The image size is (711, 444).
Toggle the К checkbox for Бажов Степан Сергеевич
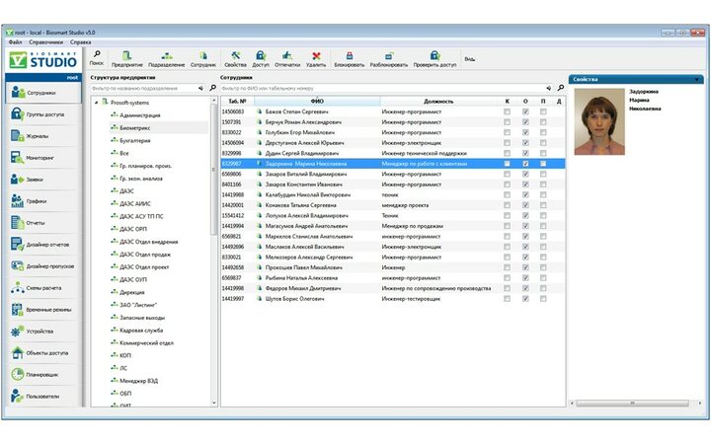click(508, 112)
